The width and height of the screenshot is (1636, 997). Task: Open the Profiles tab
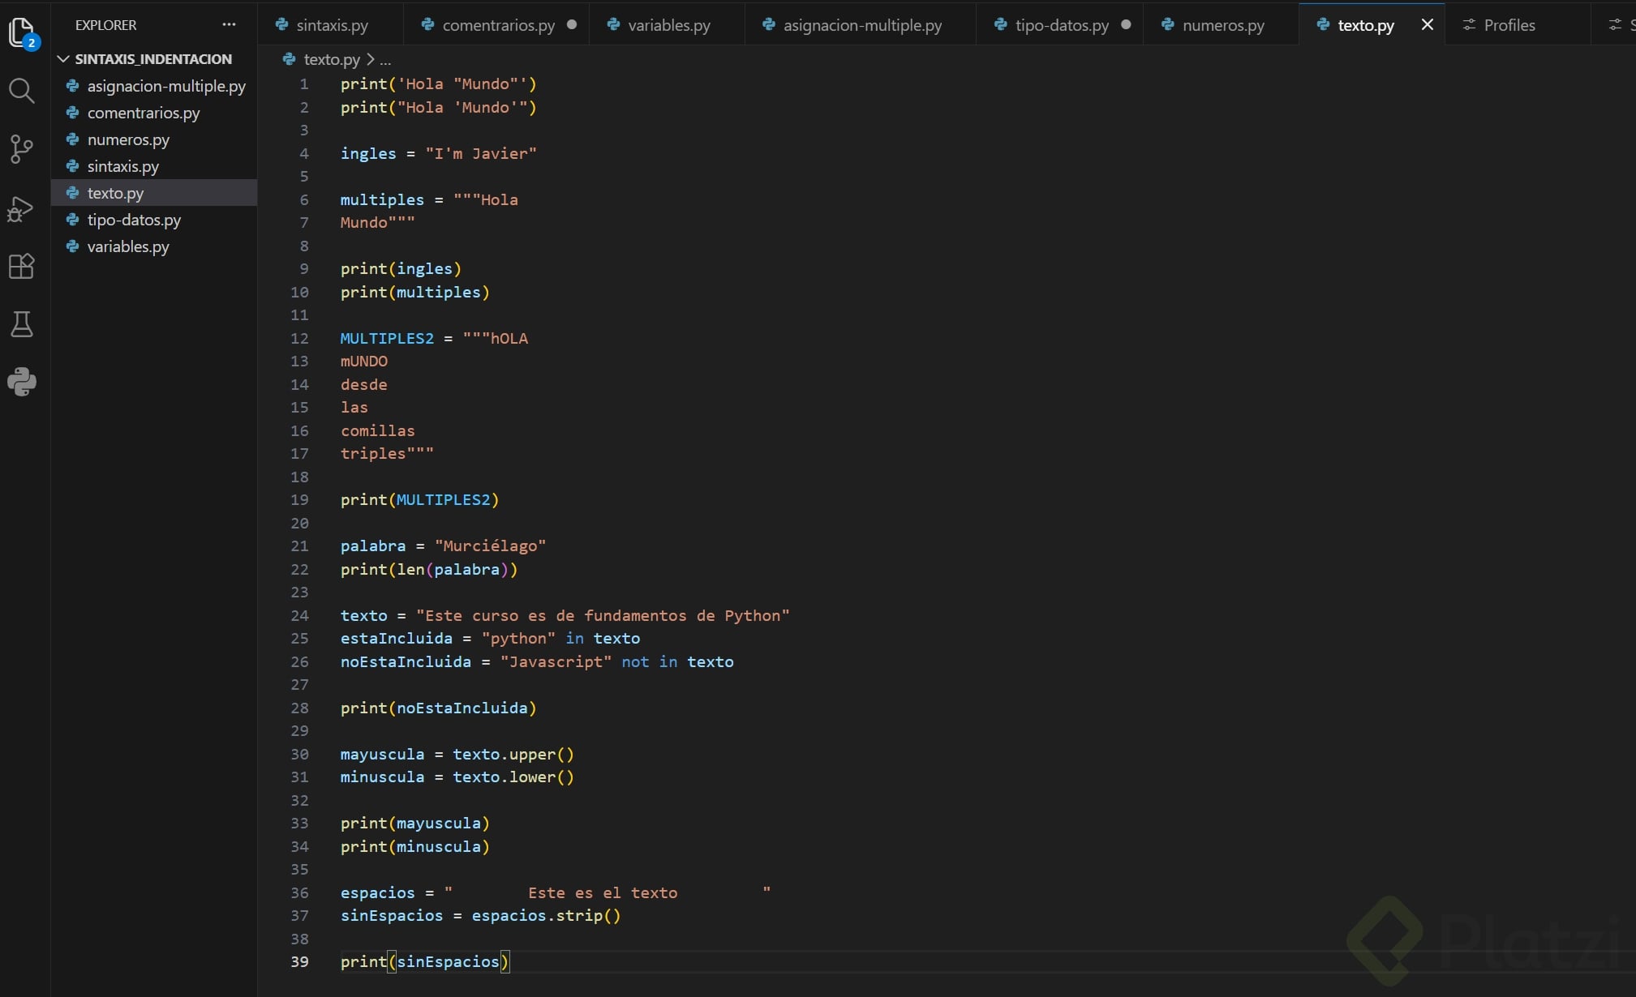click(1508, 25)
